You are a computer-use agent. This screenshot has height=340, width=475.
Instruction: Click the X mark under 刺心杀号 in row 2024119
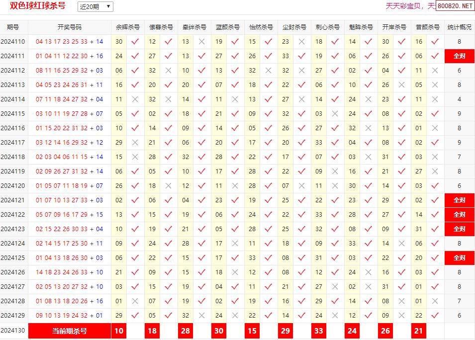tap(335, 171)
